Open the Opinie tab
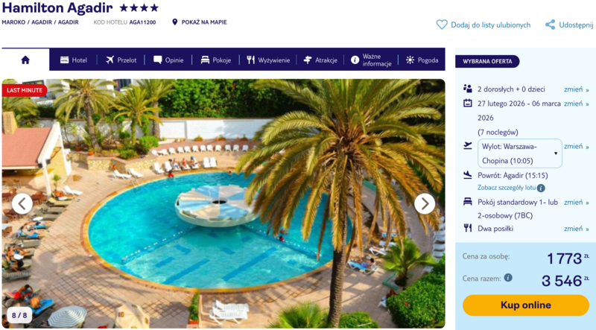The height and width of the screenshot is (330, 596). tap(168, 60)
